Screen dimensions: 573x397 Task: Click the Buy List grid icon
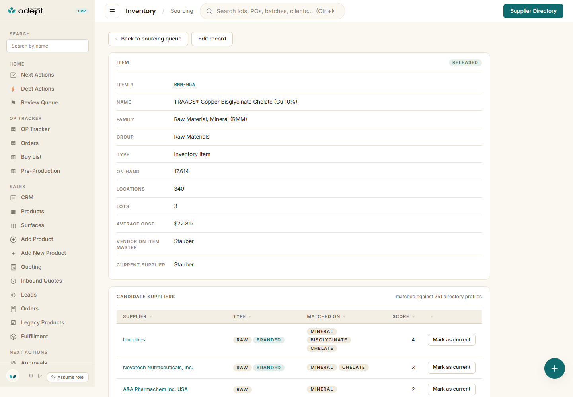[13, 157]
